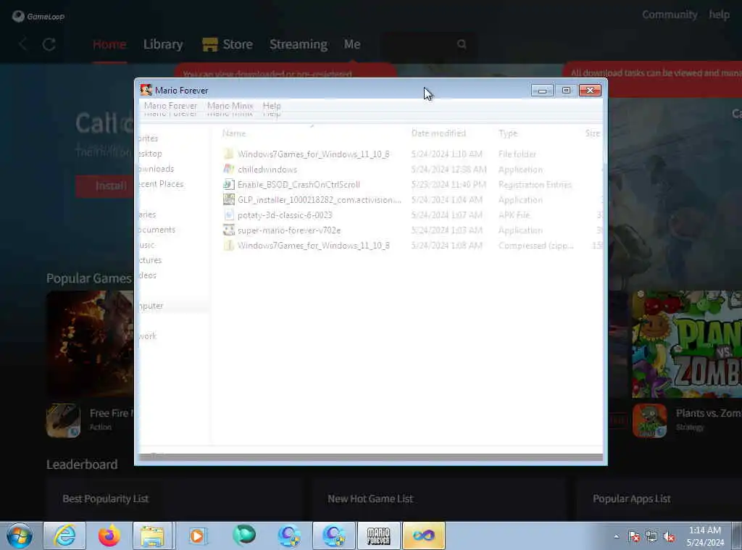This screenshot has width=742, height=550.
Task: Select Recent Places in the navigation pane
Action: 160,183
